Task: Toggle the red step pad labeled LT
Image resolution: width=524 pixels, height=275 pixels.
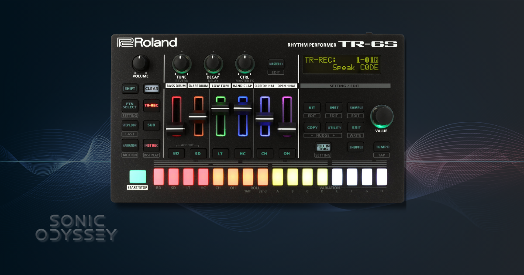Action: 188,177
